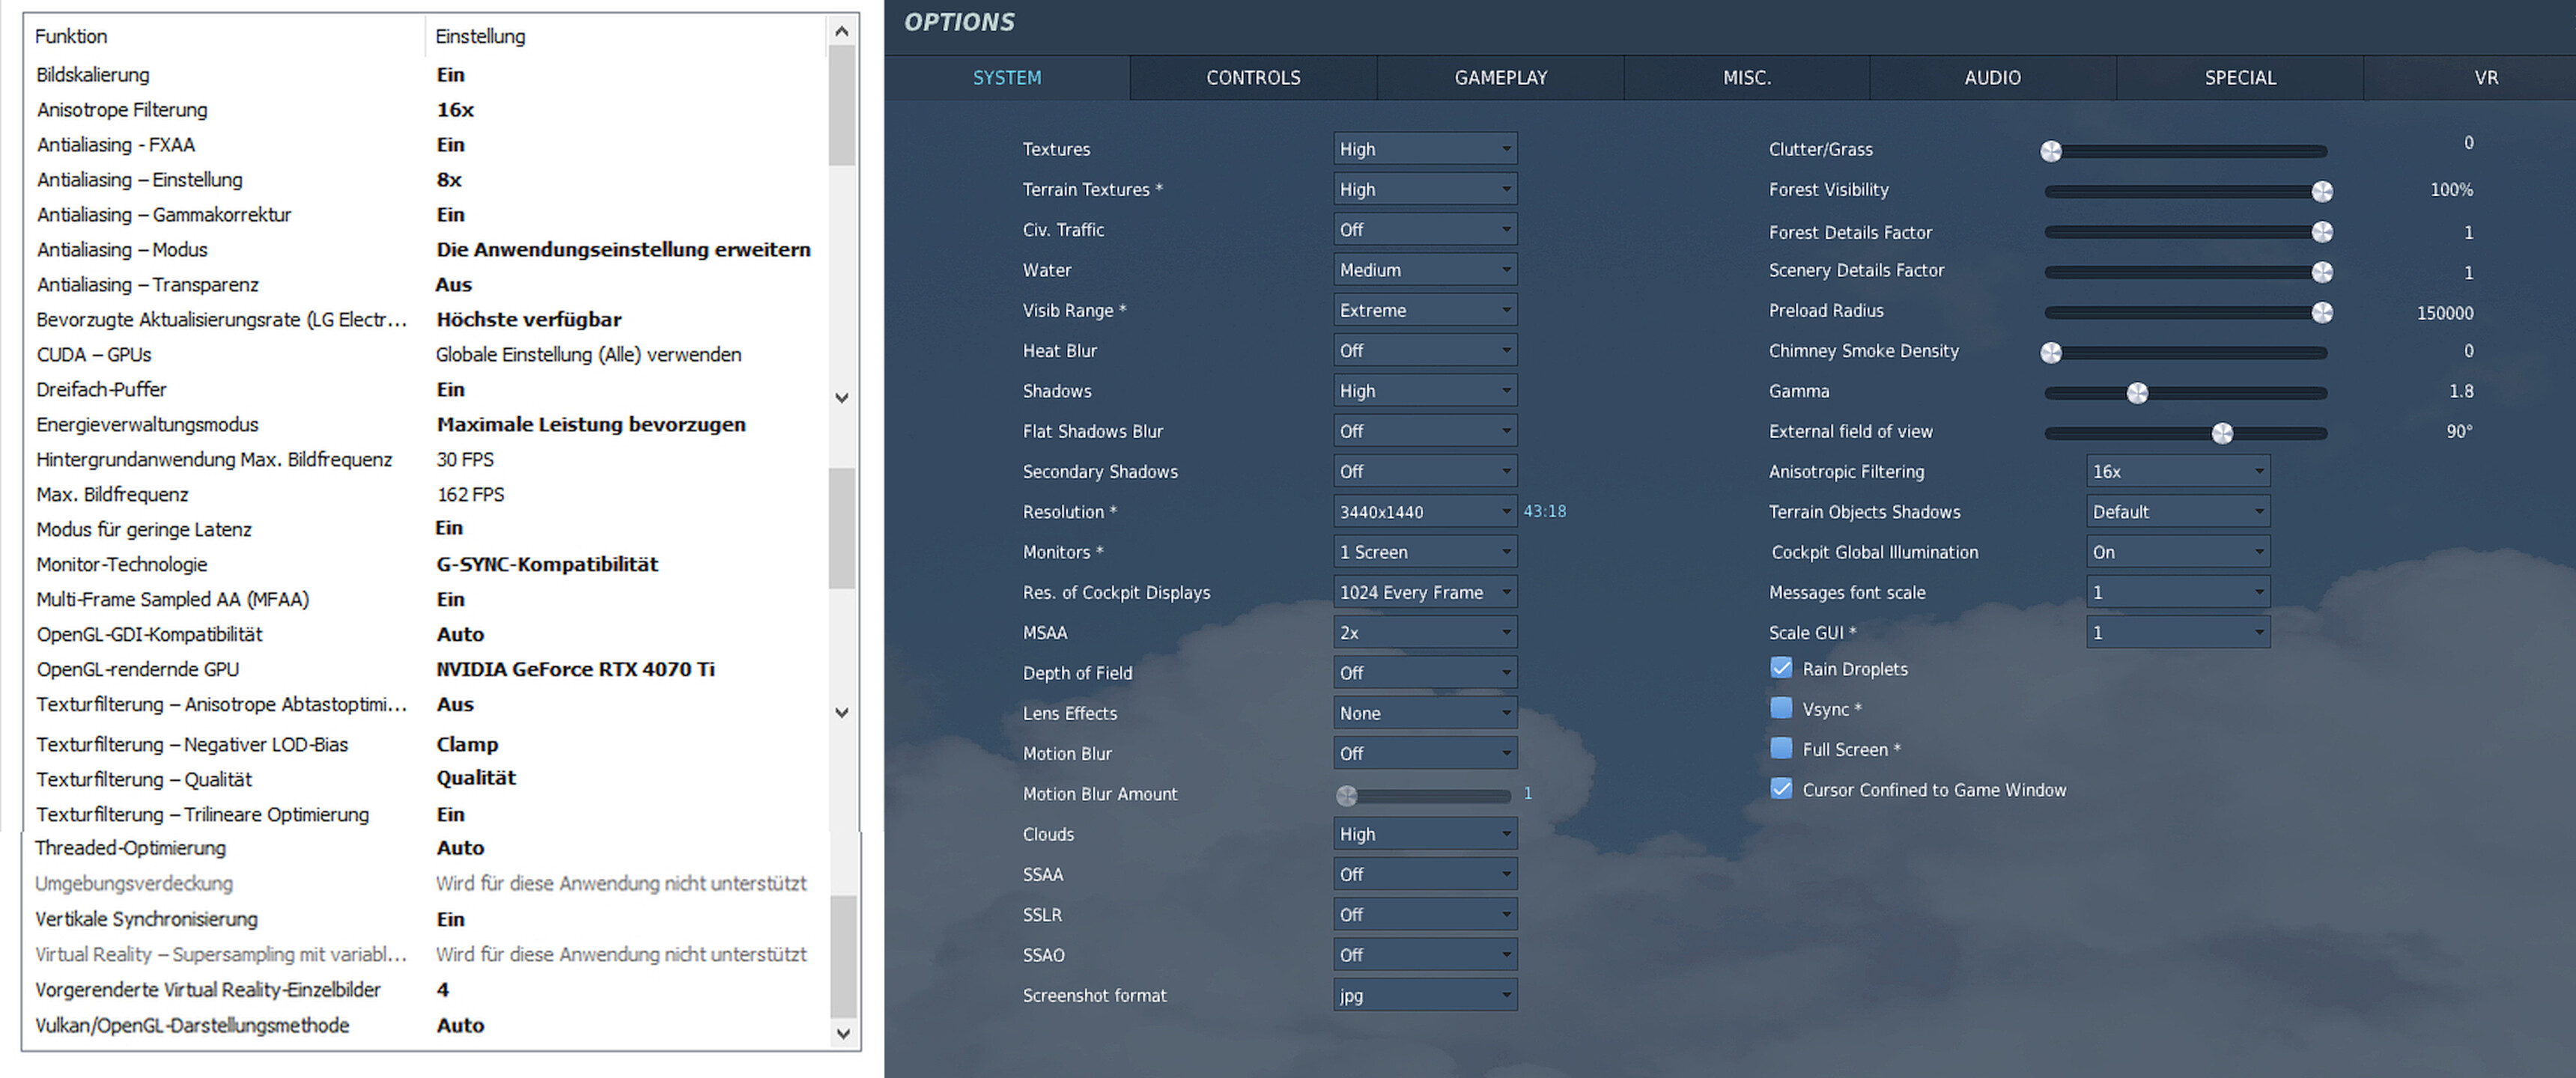
Task: Open the GAMEPLAY tab
Action: 1500,78
